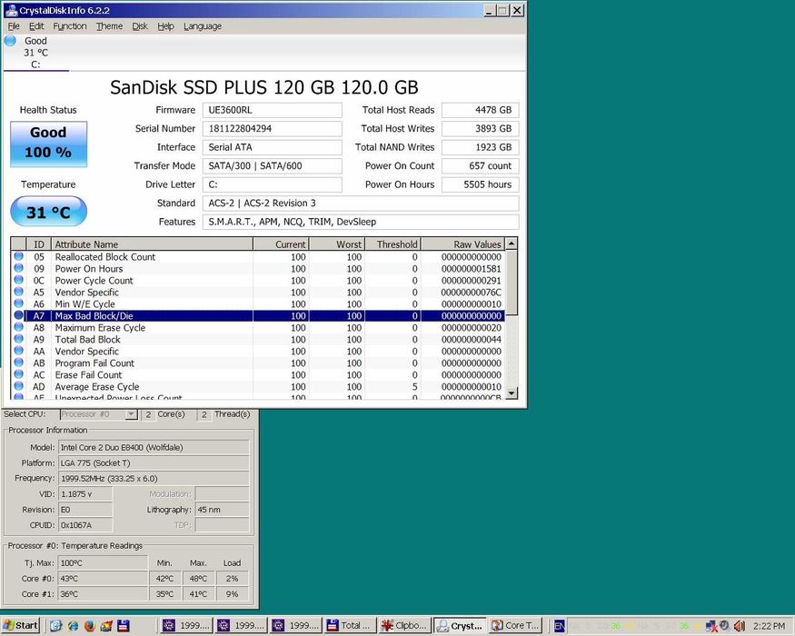Click status icon of Max Bad Block/Die row
The height and width of the screenshot is (636, 795).
(x=19, y=315)
